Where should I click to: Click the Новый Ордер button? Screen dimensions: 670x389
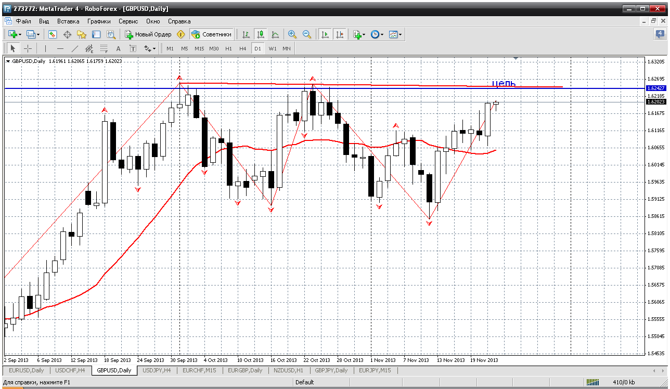pos(148,34)
